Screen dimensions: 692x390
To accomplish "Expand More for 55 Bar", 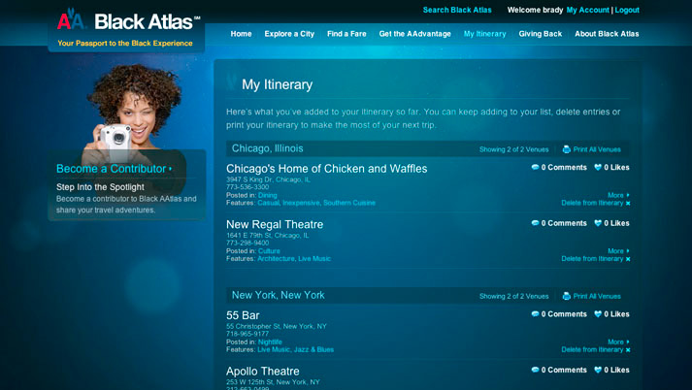I will [618, 341].
